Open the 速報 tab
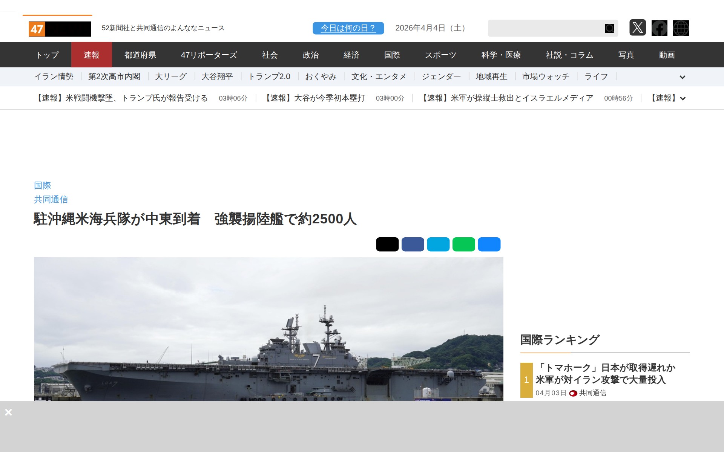This screenshot has width=724, height=452. [91, 55]
